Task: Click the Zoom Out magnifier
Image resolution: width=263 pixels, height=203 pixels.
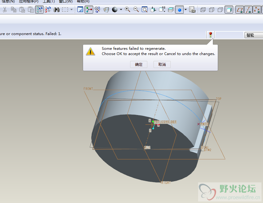Action: tap(136, 10)
